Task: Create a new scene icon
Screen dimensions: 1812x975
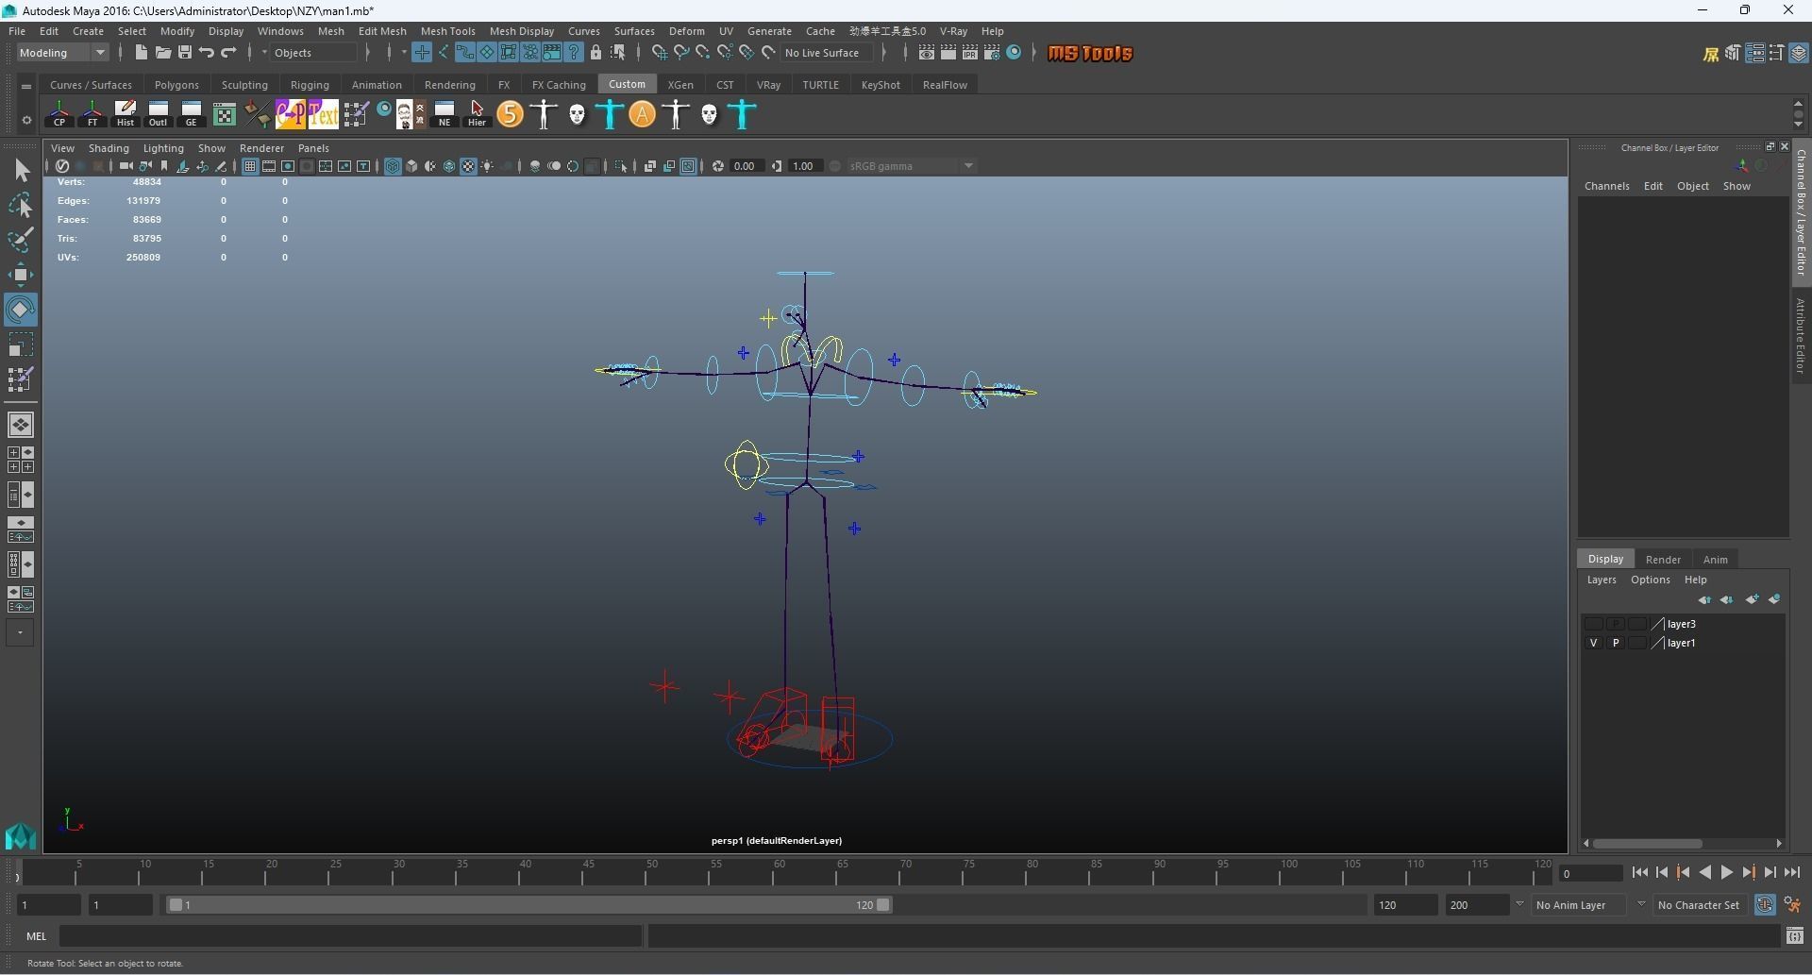Action: (141, 53)
